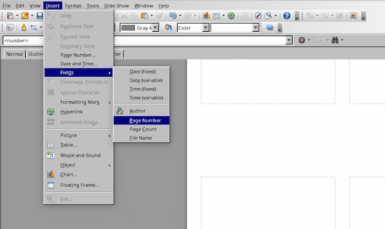
Task: Expand the <number> field dropdown arrow
Action: click(x=289, y=41)
